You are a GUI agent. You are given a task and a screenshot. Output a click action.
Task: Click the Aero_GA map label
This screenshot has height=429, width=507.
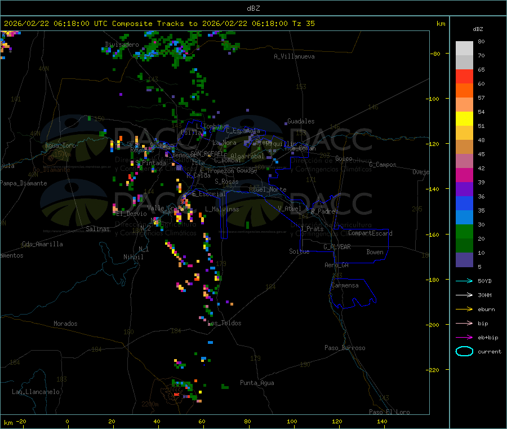coord(337,265)
